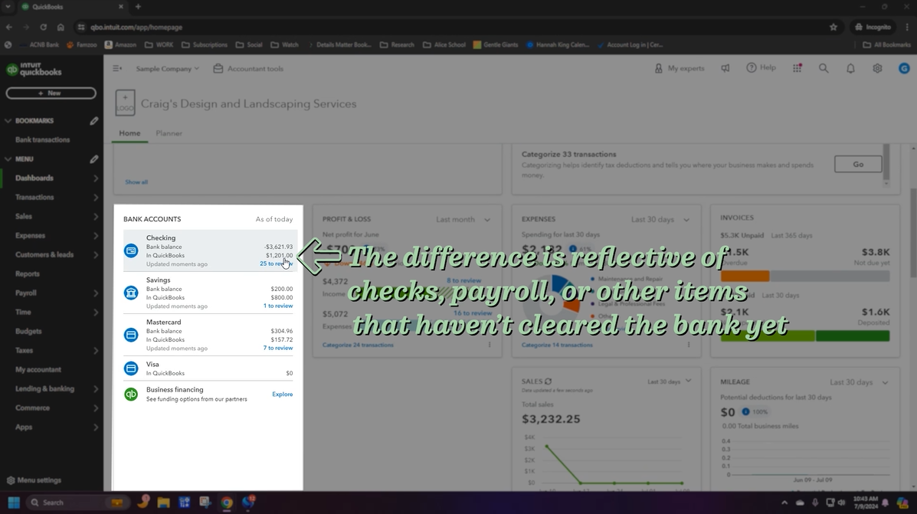Viewport: 917px width, 514px height.
Task: Click the Checking account icon
Action: (131, 250)
